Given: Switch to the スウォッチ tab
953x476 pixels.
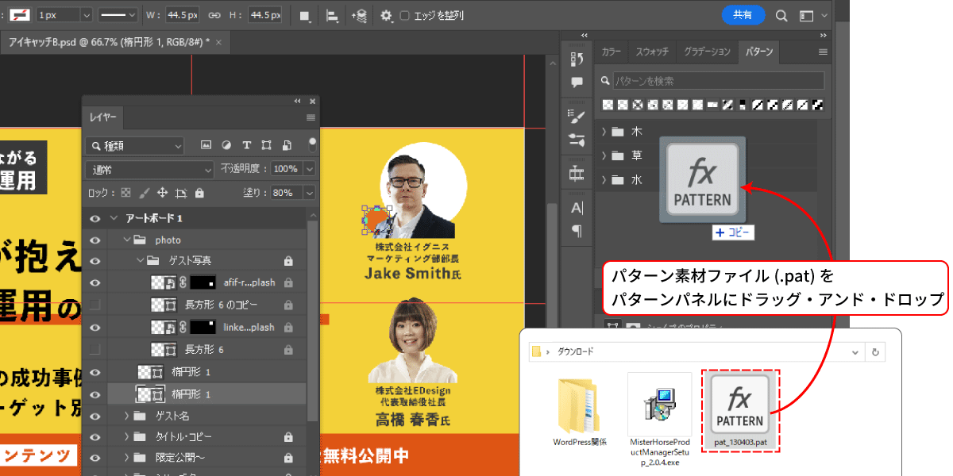Looking at the screenshot, I should [652, 52].
